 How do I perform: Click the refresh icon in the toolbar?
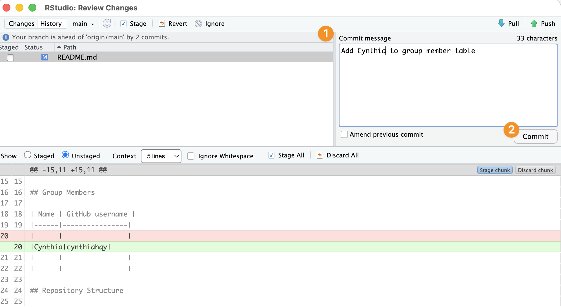[x=107, y=23]
